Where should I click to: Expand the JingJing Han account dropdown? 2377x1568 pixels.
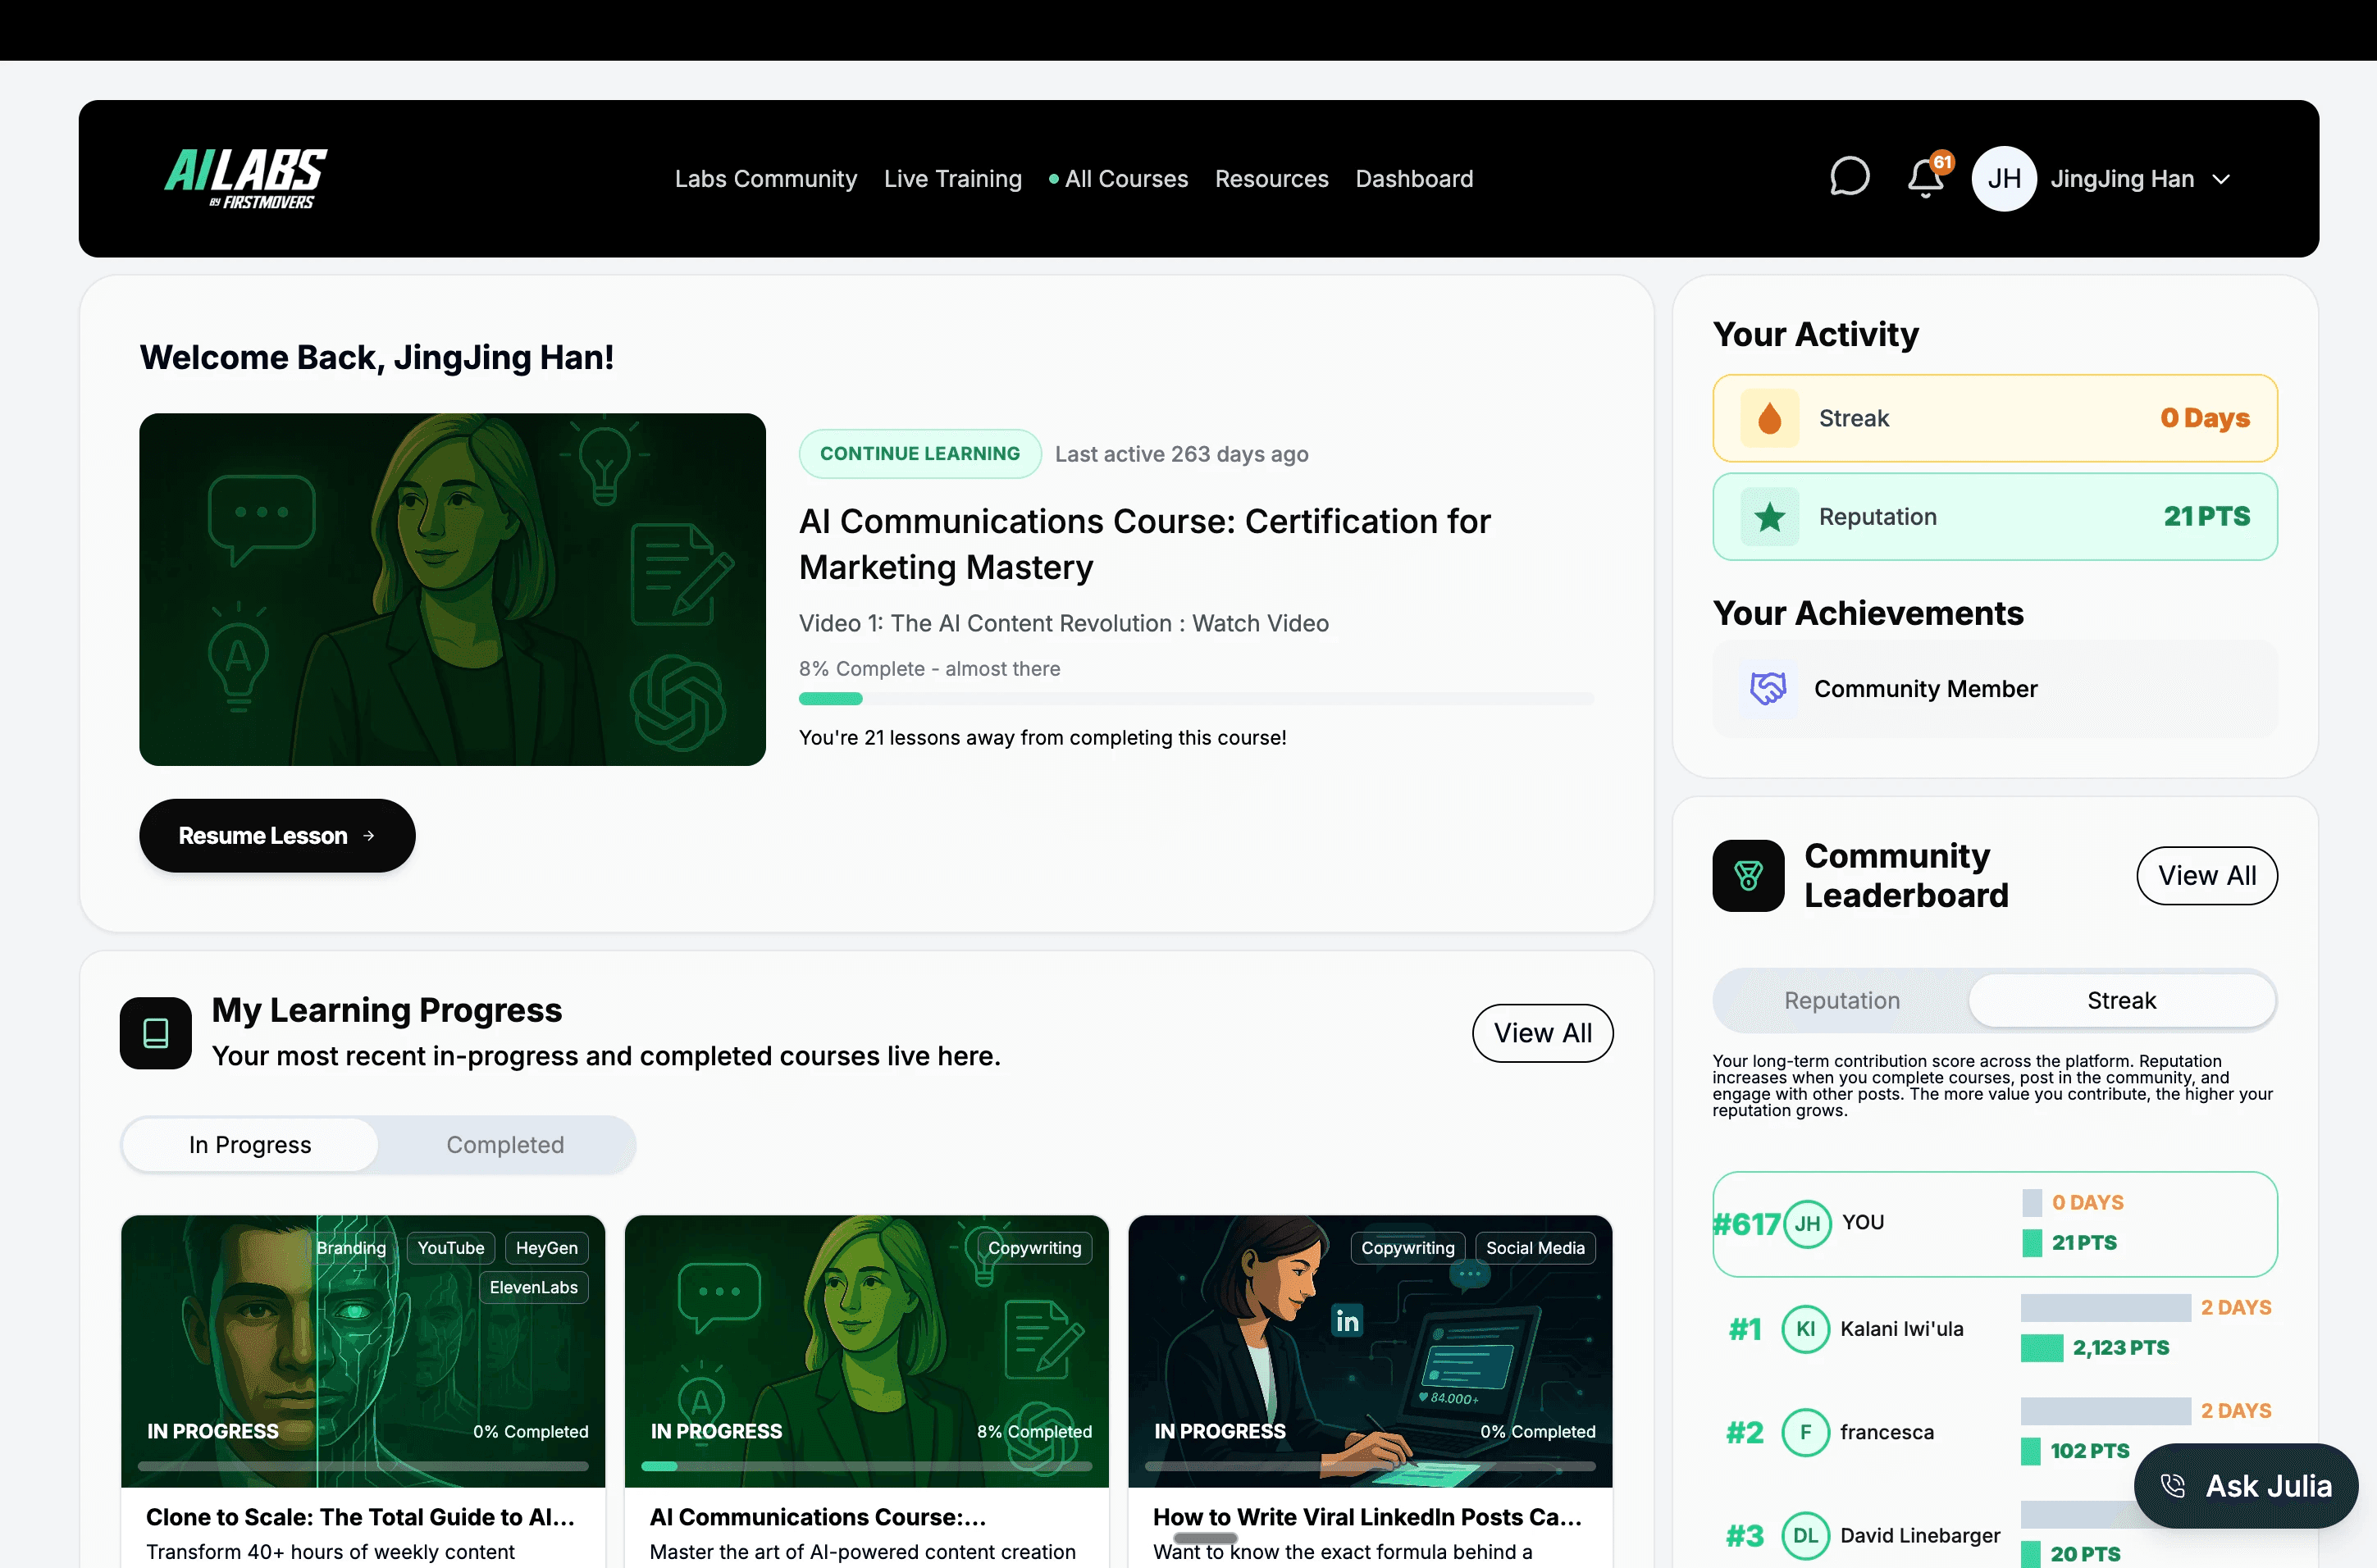tap(2221, 179)
